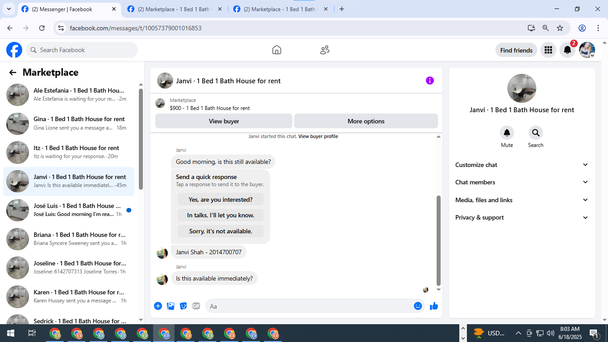Expand Media, files and links section
Screen dimensions: 608x342
(522, 200)
